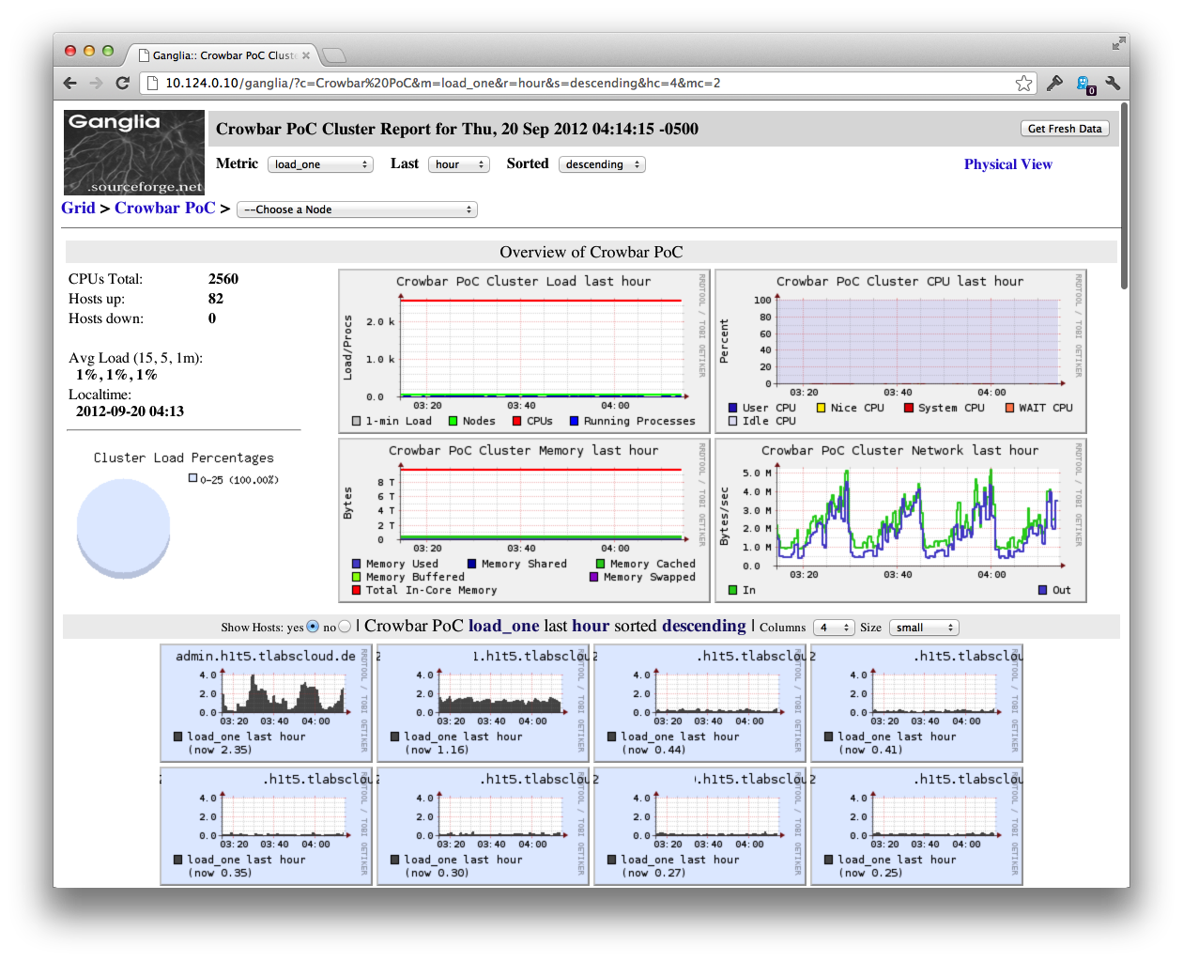1183x962 pixels.
Task: Click the blue Running Processes legend swatch
Action: [x=574, y=421]
